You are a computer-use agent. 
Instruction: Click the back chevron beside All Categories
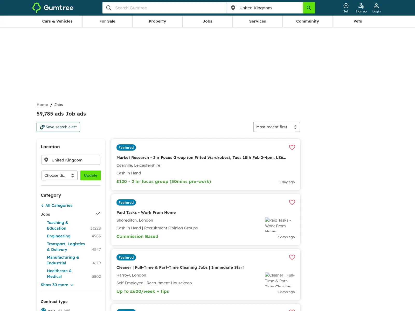coord(42,206)
